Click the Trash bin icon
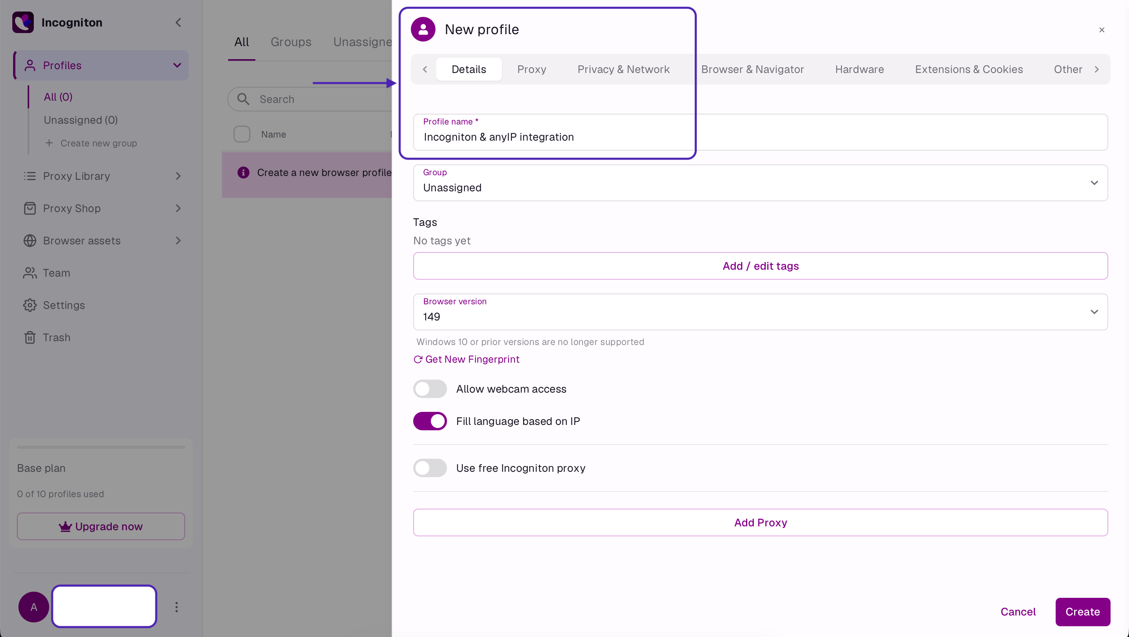 (x=30, y=338)
